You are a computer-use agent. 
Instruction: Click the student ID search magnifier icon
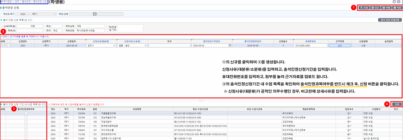pyautogui.click(x=95, y=14)
